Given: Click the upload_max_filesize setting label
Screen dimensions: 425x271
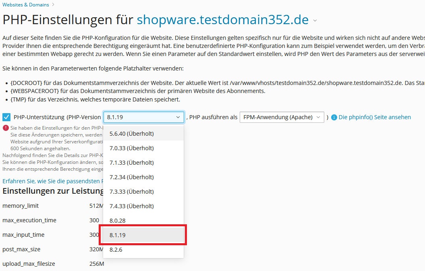Looking at the screenshot, I should click(x=29, y=264).
